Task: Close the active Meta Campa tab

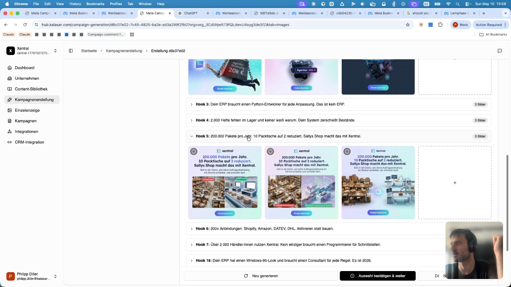Action: coord(170,13)
